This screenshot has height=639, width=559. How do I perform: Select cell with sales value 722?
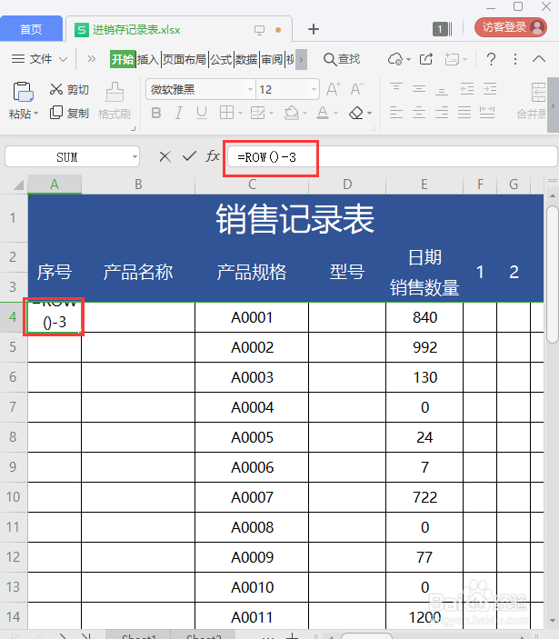[424, 497]
